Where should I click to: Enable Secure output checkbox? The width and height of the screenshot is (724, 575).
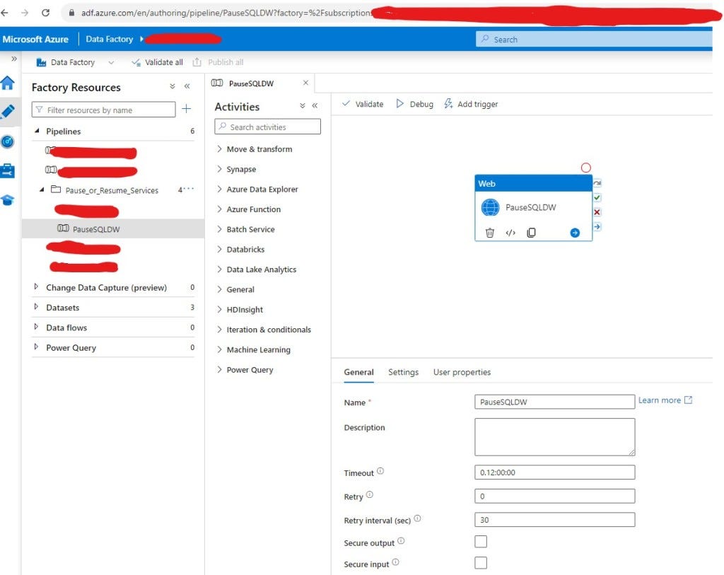click(481, 541)
